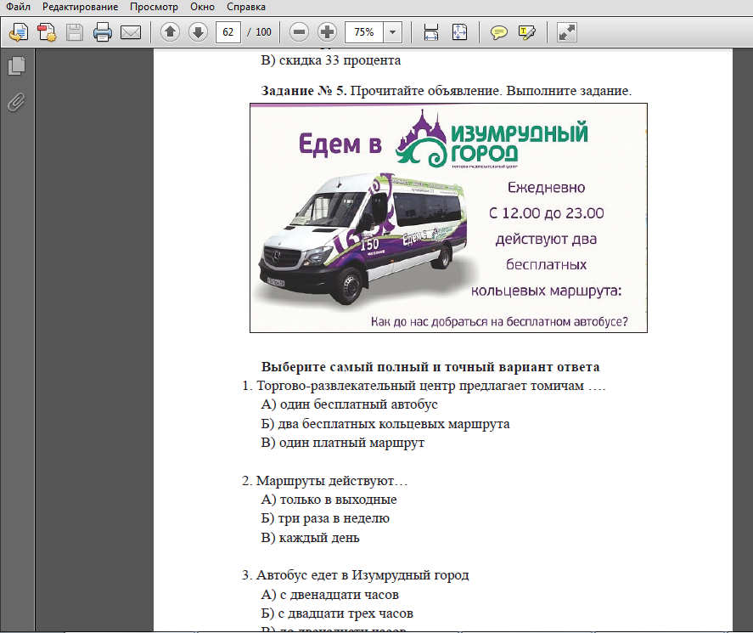Viewport: 753px width, 633px height.
Task: Click the fit one full page icon
Action: coord(459,32)
